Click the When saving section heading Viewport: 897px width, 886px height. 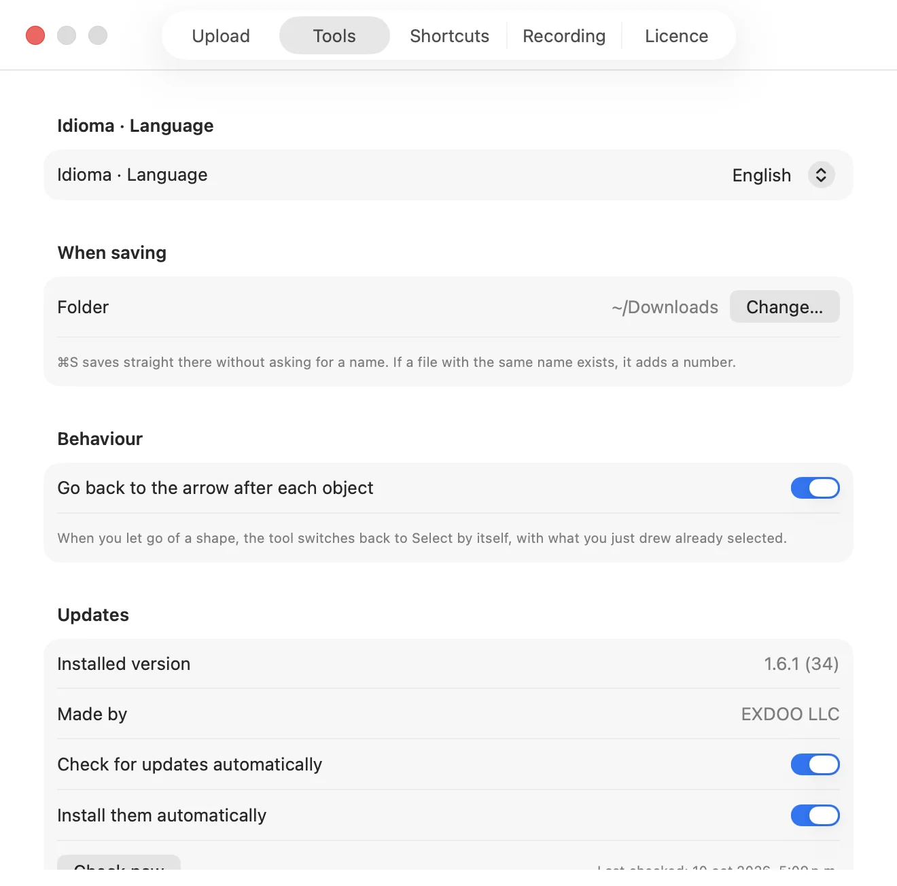[x=112, y=253]
